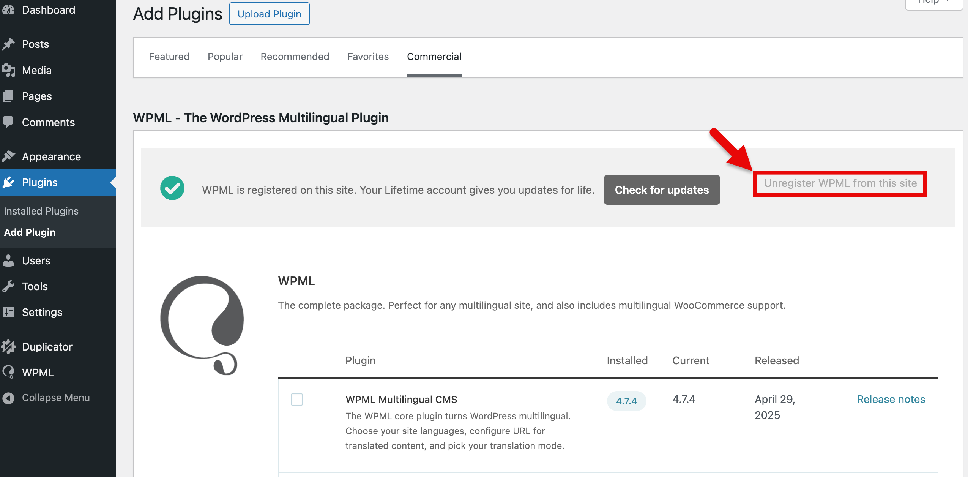
Task: Open Pages menu label
Action: (x=37, y=96)
